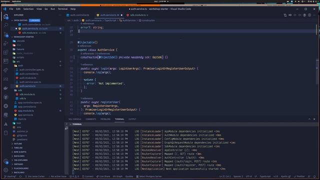Switch to SQL Console panel tab
This screenshot has width=320, height=180.
(74, 119)
